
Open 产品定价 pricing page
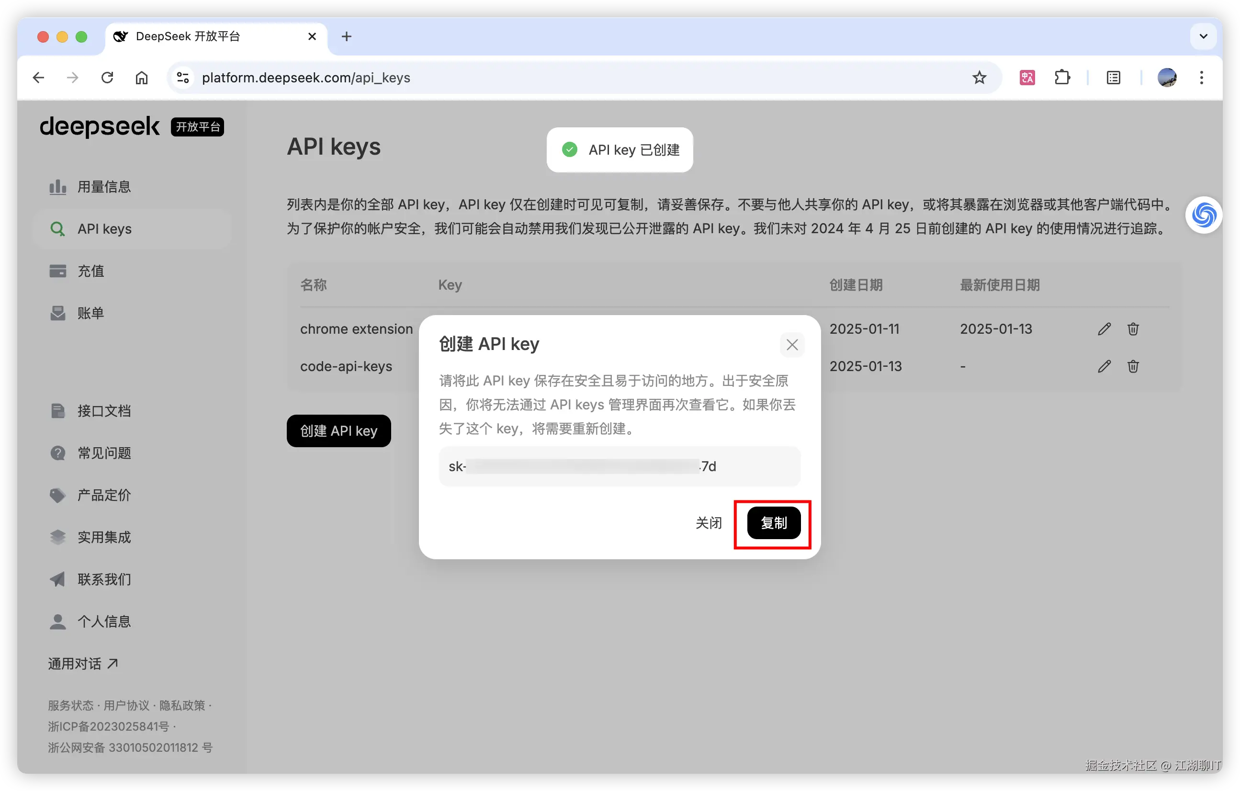[103, 495]
